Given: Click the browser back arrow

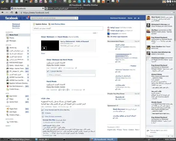Looking at the screenshot, I should (x=3, y=12).
